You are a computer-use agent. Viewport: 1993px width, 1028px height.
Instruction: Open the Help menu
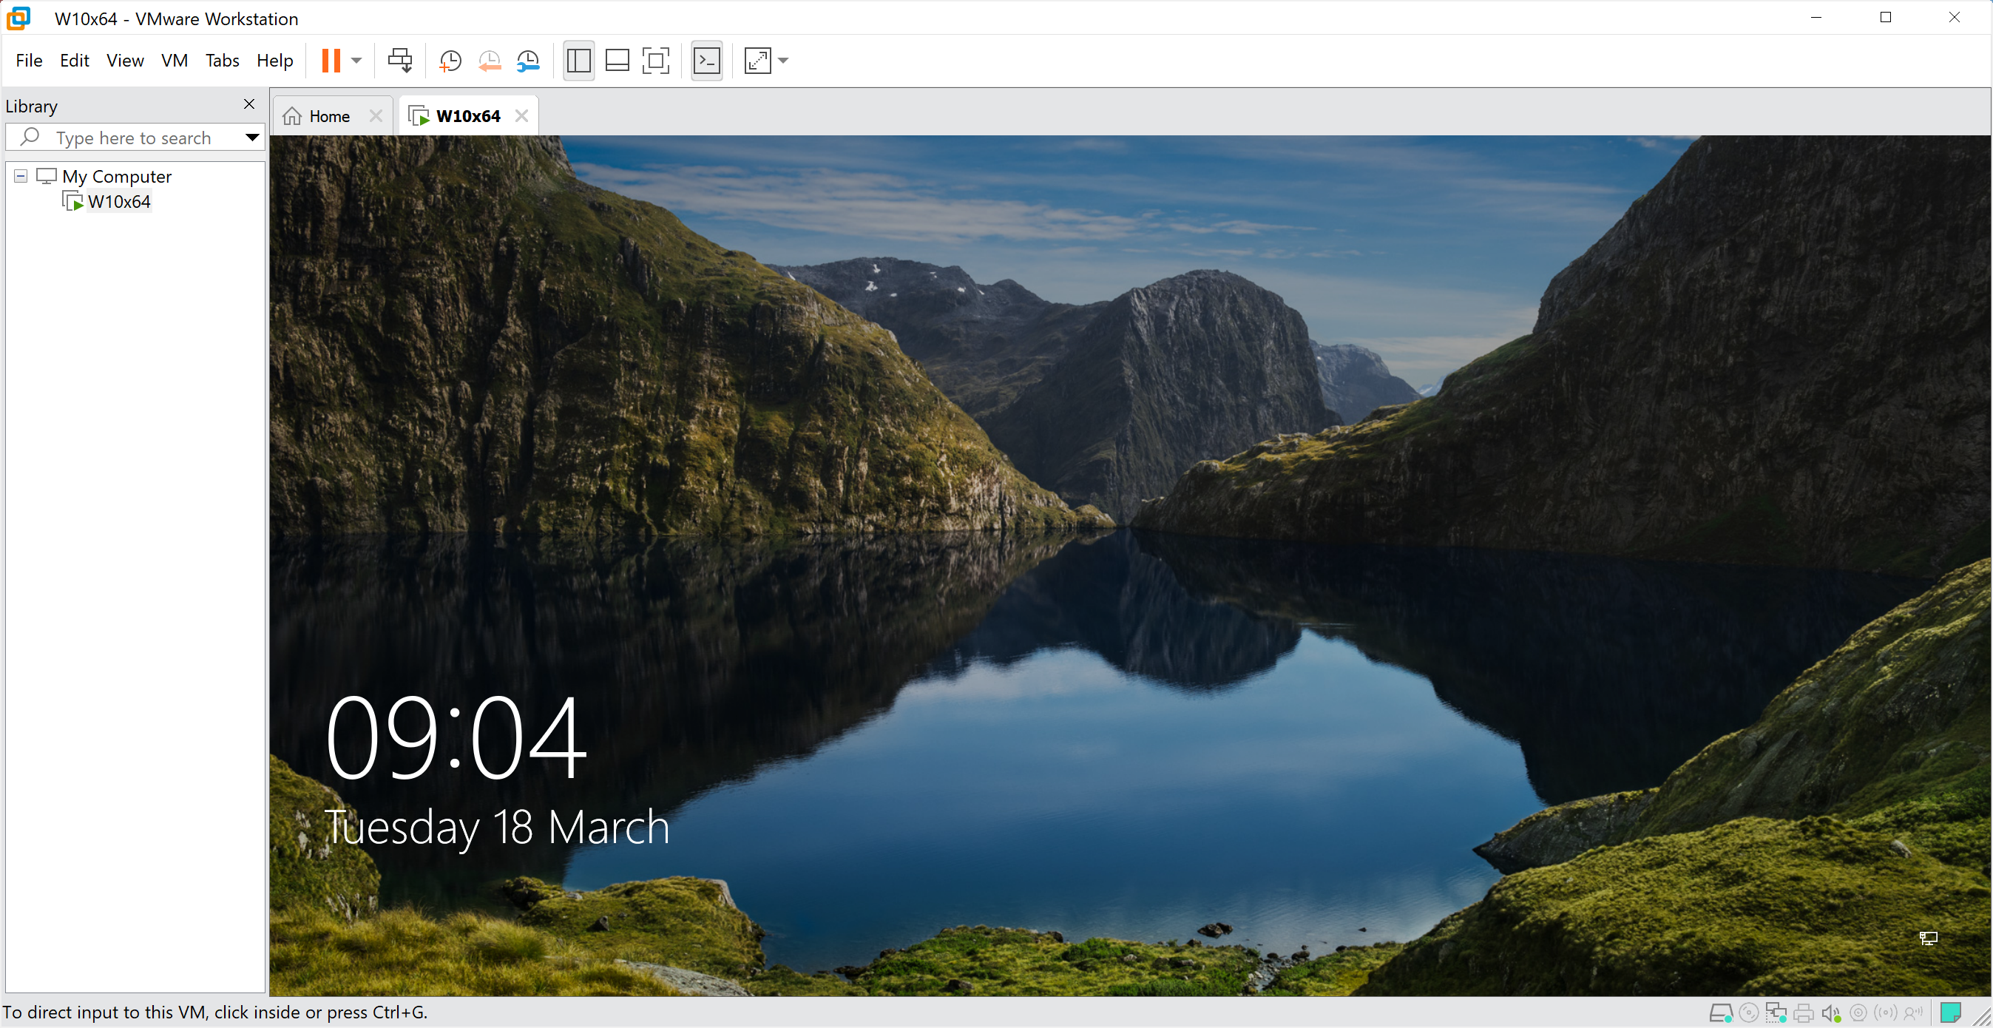pos(274,61)
